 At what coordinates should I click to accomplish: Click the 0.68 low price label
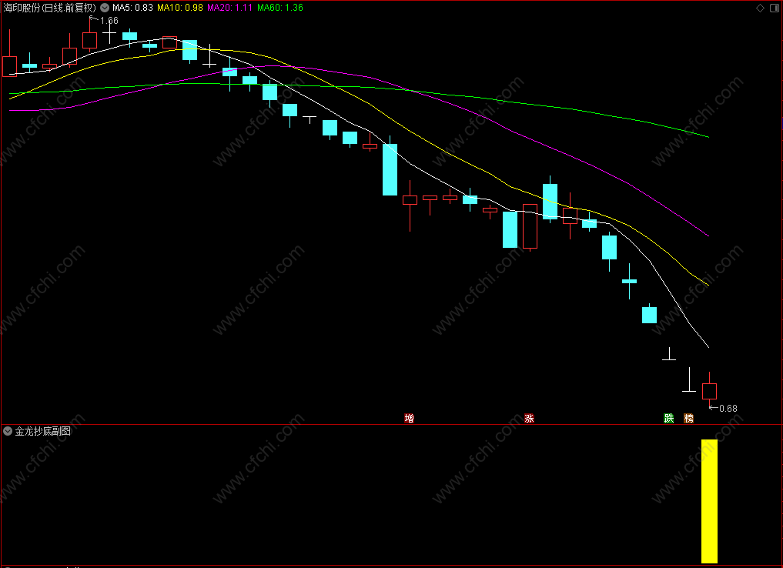[728, 408]
